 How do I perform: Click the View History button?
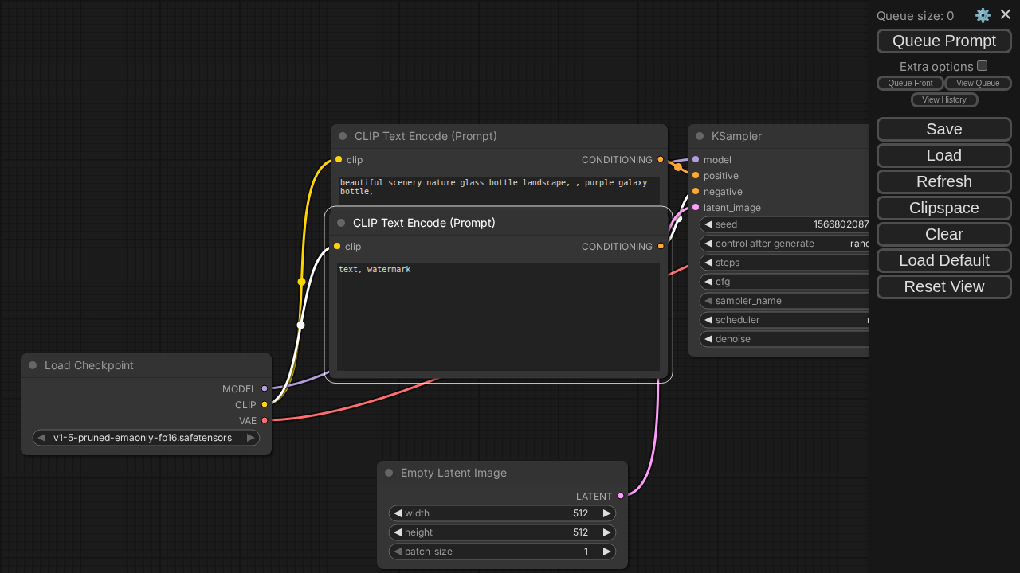(944, 99)
